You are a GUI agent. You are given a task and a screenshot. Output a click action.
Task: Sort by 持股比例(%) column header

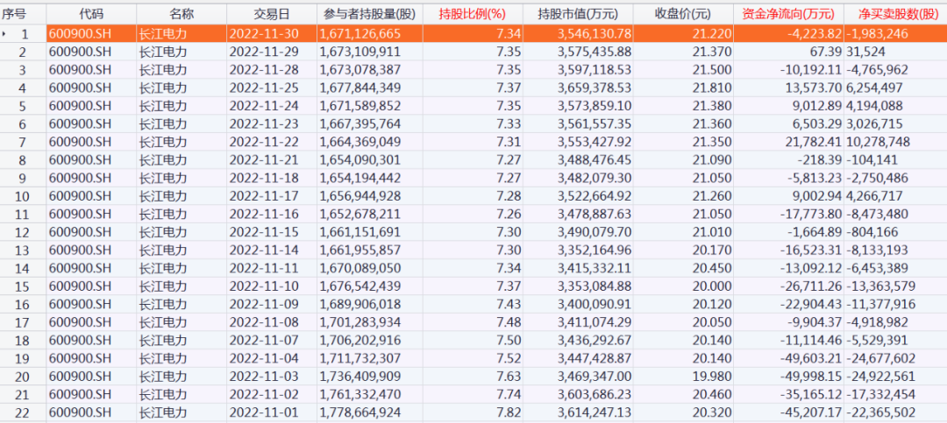coord(473,12)
